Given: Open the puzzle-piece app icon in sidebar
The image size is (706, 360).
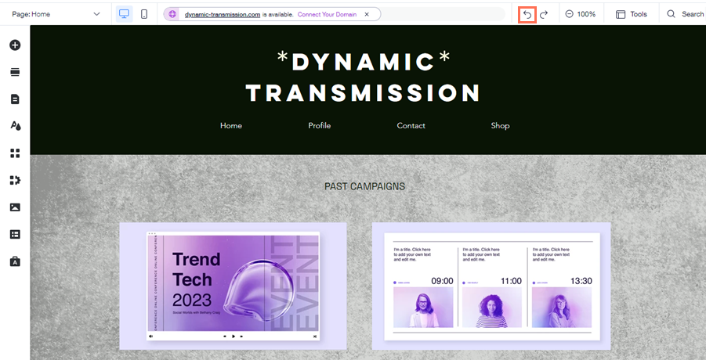Looking at the screenshot, I should click(16, 180).
